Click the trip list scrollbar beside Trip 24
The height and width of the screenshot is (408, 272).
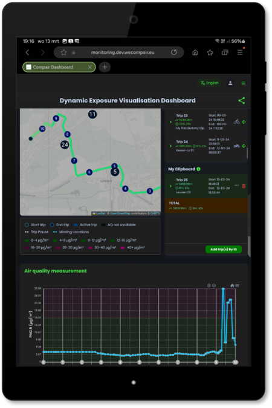[247, 153]
